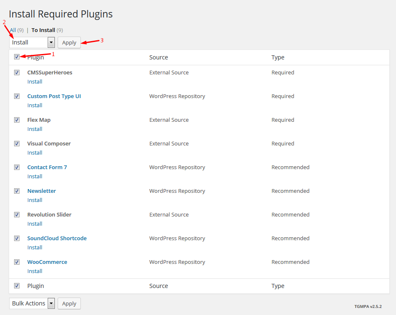Click the Revolution Slider plugin name
The width and height of the screenshot is (396, 315).
pos(49,214)
